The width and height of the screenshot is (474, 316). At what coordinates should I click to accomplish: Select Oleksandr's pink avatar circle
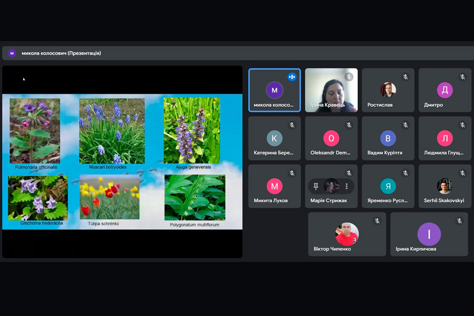tap(331, 138)
